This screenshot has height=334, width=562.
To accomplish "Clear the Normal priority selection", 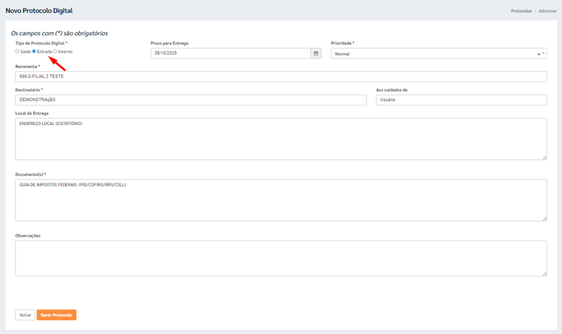I will [x=539, y=54].
